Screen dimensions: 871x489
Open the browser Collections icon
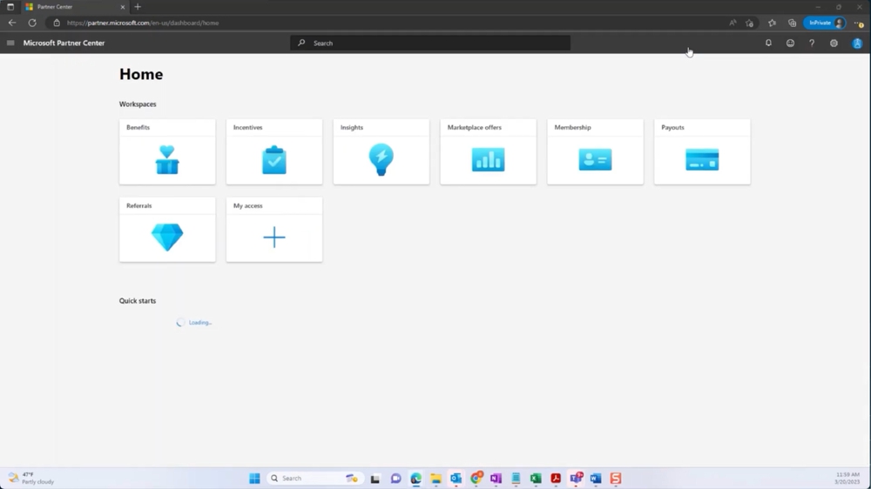(x=792, y=23)
